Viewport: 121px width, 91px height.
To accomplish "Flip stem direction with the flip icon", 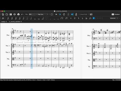I will point(90,18).
